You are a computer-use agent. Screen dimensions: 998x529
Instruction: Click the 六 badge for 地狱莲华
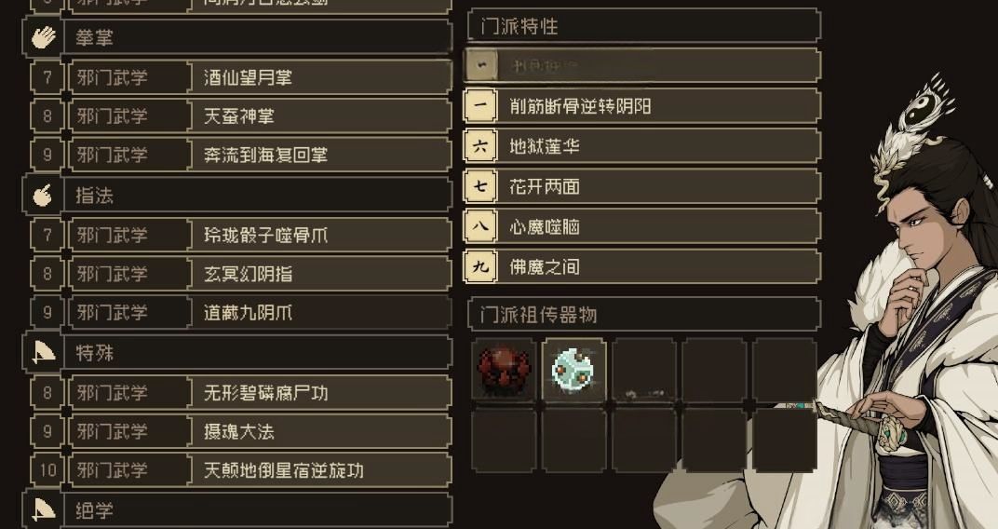480,146
